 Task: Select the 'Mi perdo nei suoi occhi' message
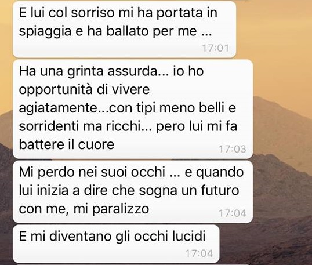133,191
